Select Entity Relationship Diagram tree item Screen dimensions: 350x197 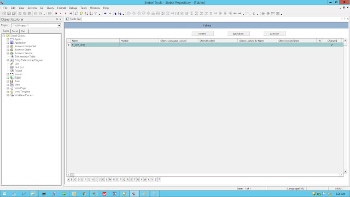pos(29,60)
